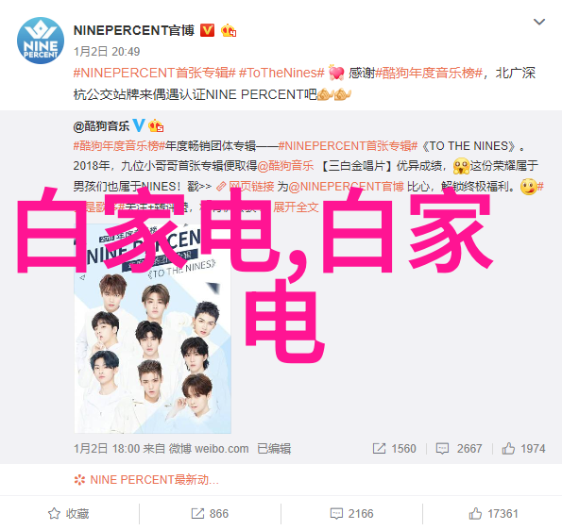Open hashtag #NINEPERCENT首张专辑# in main post
The image size is (562, 530).
pyautogui.click(x=155, y=73)
